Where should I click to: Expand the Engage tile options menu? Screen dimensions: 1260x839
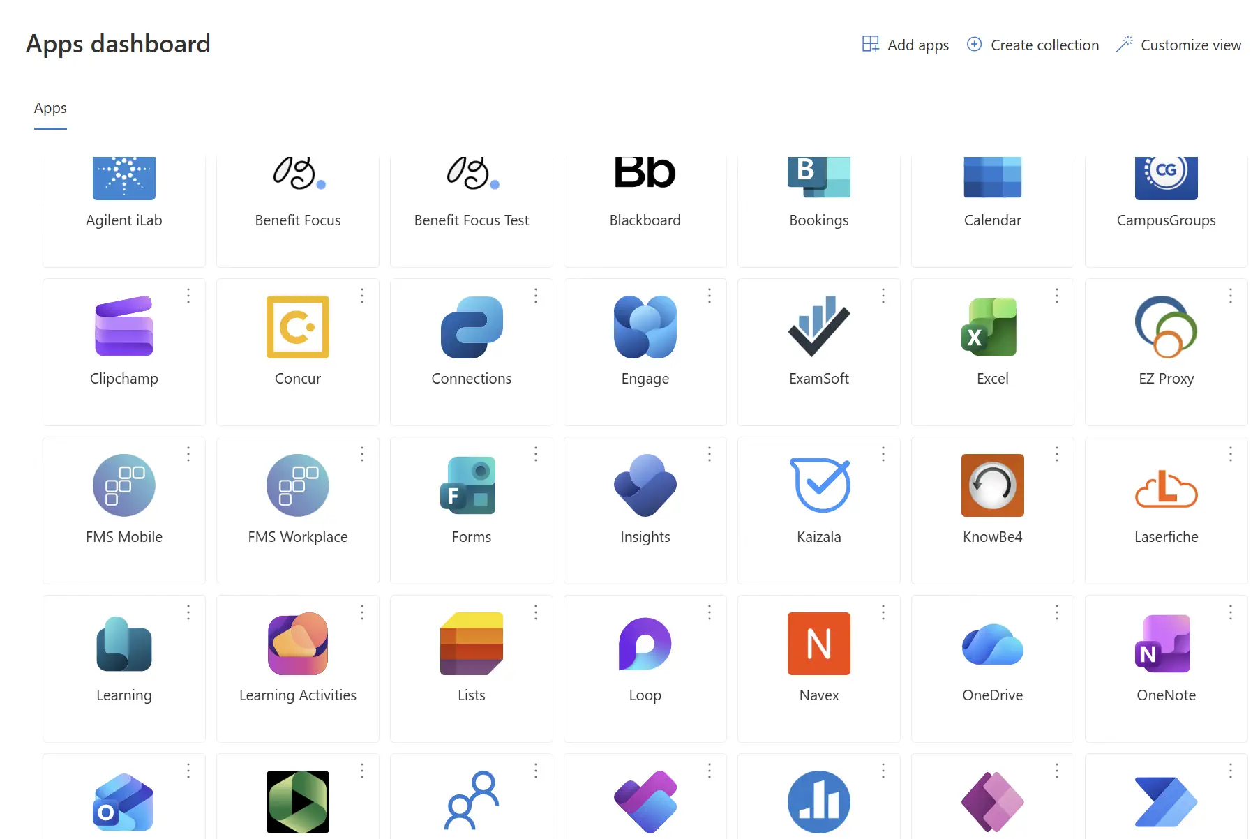coord(710,296)
